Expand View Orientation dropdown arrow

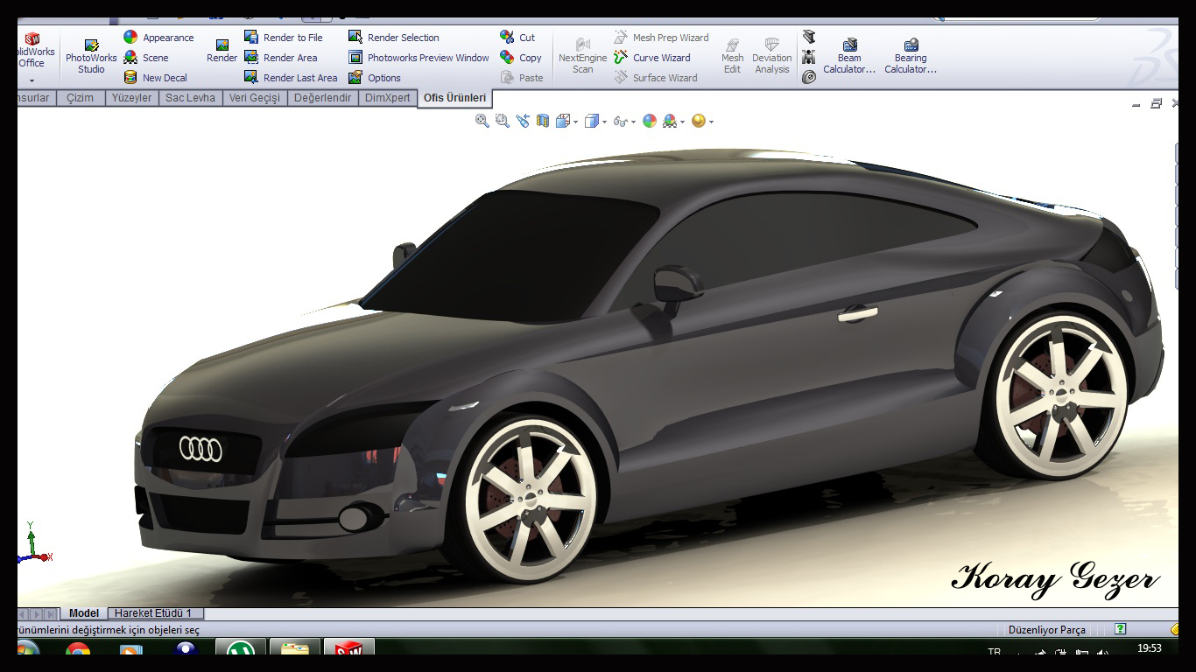(574, 122)
